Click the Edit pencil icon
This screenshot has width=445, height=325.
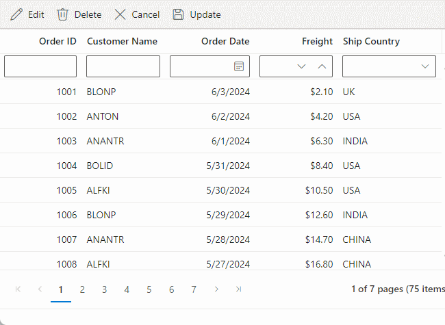click(x=16, y=14)
